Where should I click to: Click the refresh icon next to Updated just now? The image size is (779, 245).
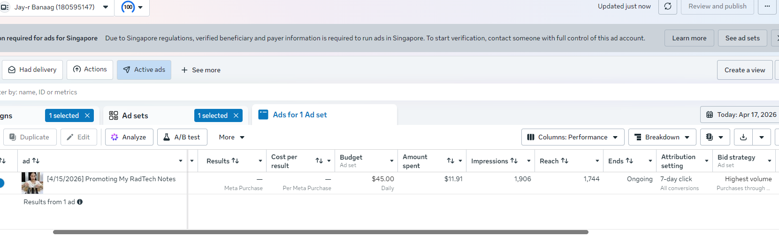[667, 7]
